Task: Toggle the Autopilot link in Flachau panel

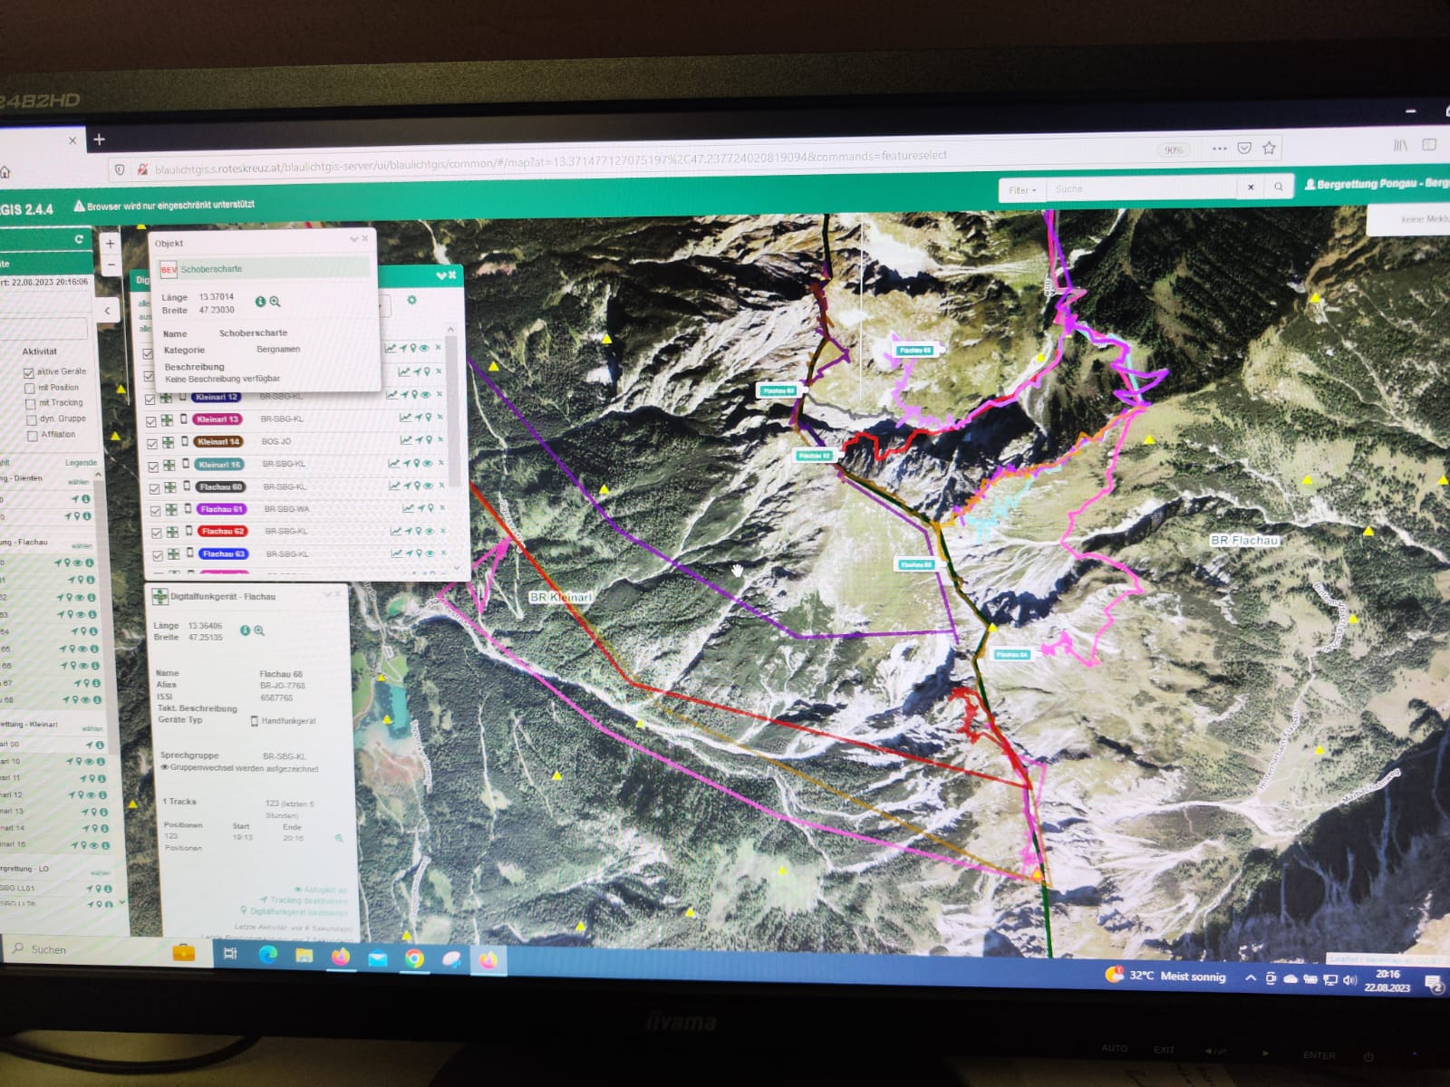Action: (x=320, y=890)
